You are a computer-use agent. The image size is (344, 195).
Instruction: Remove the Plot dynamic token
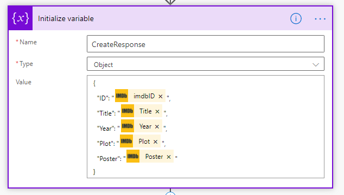[x=155, y=142]
